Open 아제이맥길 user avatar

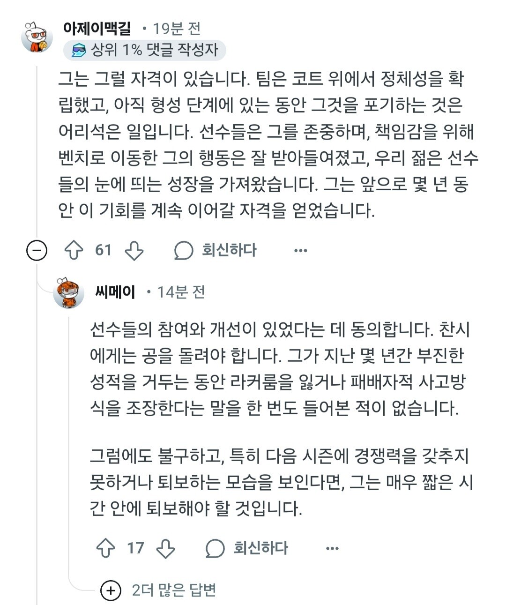[x=37, y=37]
